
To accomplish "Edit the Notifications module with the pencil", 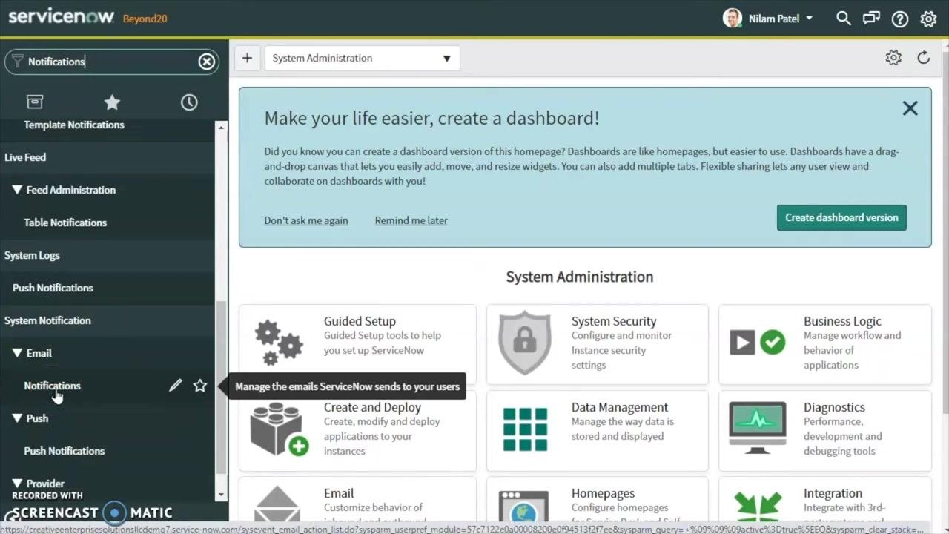I will [175, 386].
